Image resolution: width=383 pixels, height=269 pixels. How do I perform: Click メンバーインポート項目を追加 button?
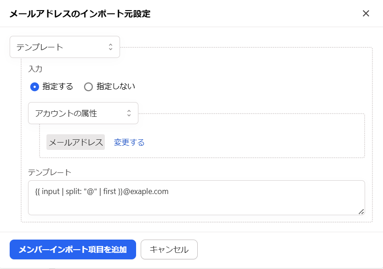(x=73, y=249)
